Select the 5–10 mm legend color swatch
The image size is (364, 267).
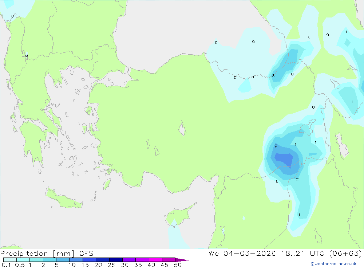point(63,260)
